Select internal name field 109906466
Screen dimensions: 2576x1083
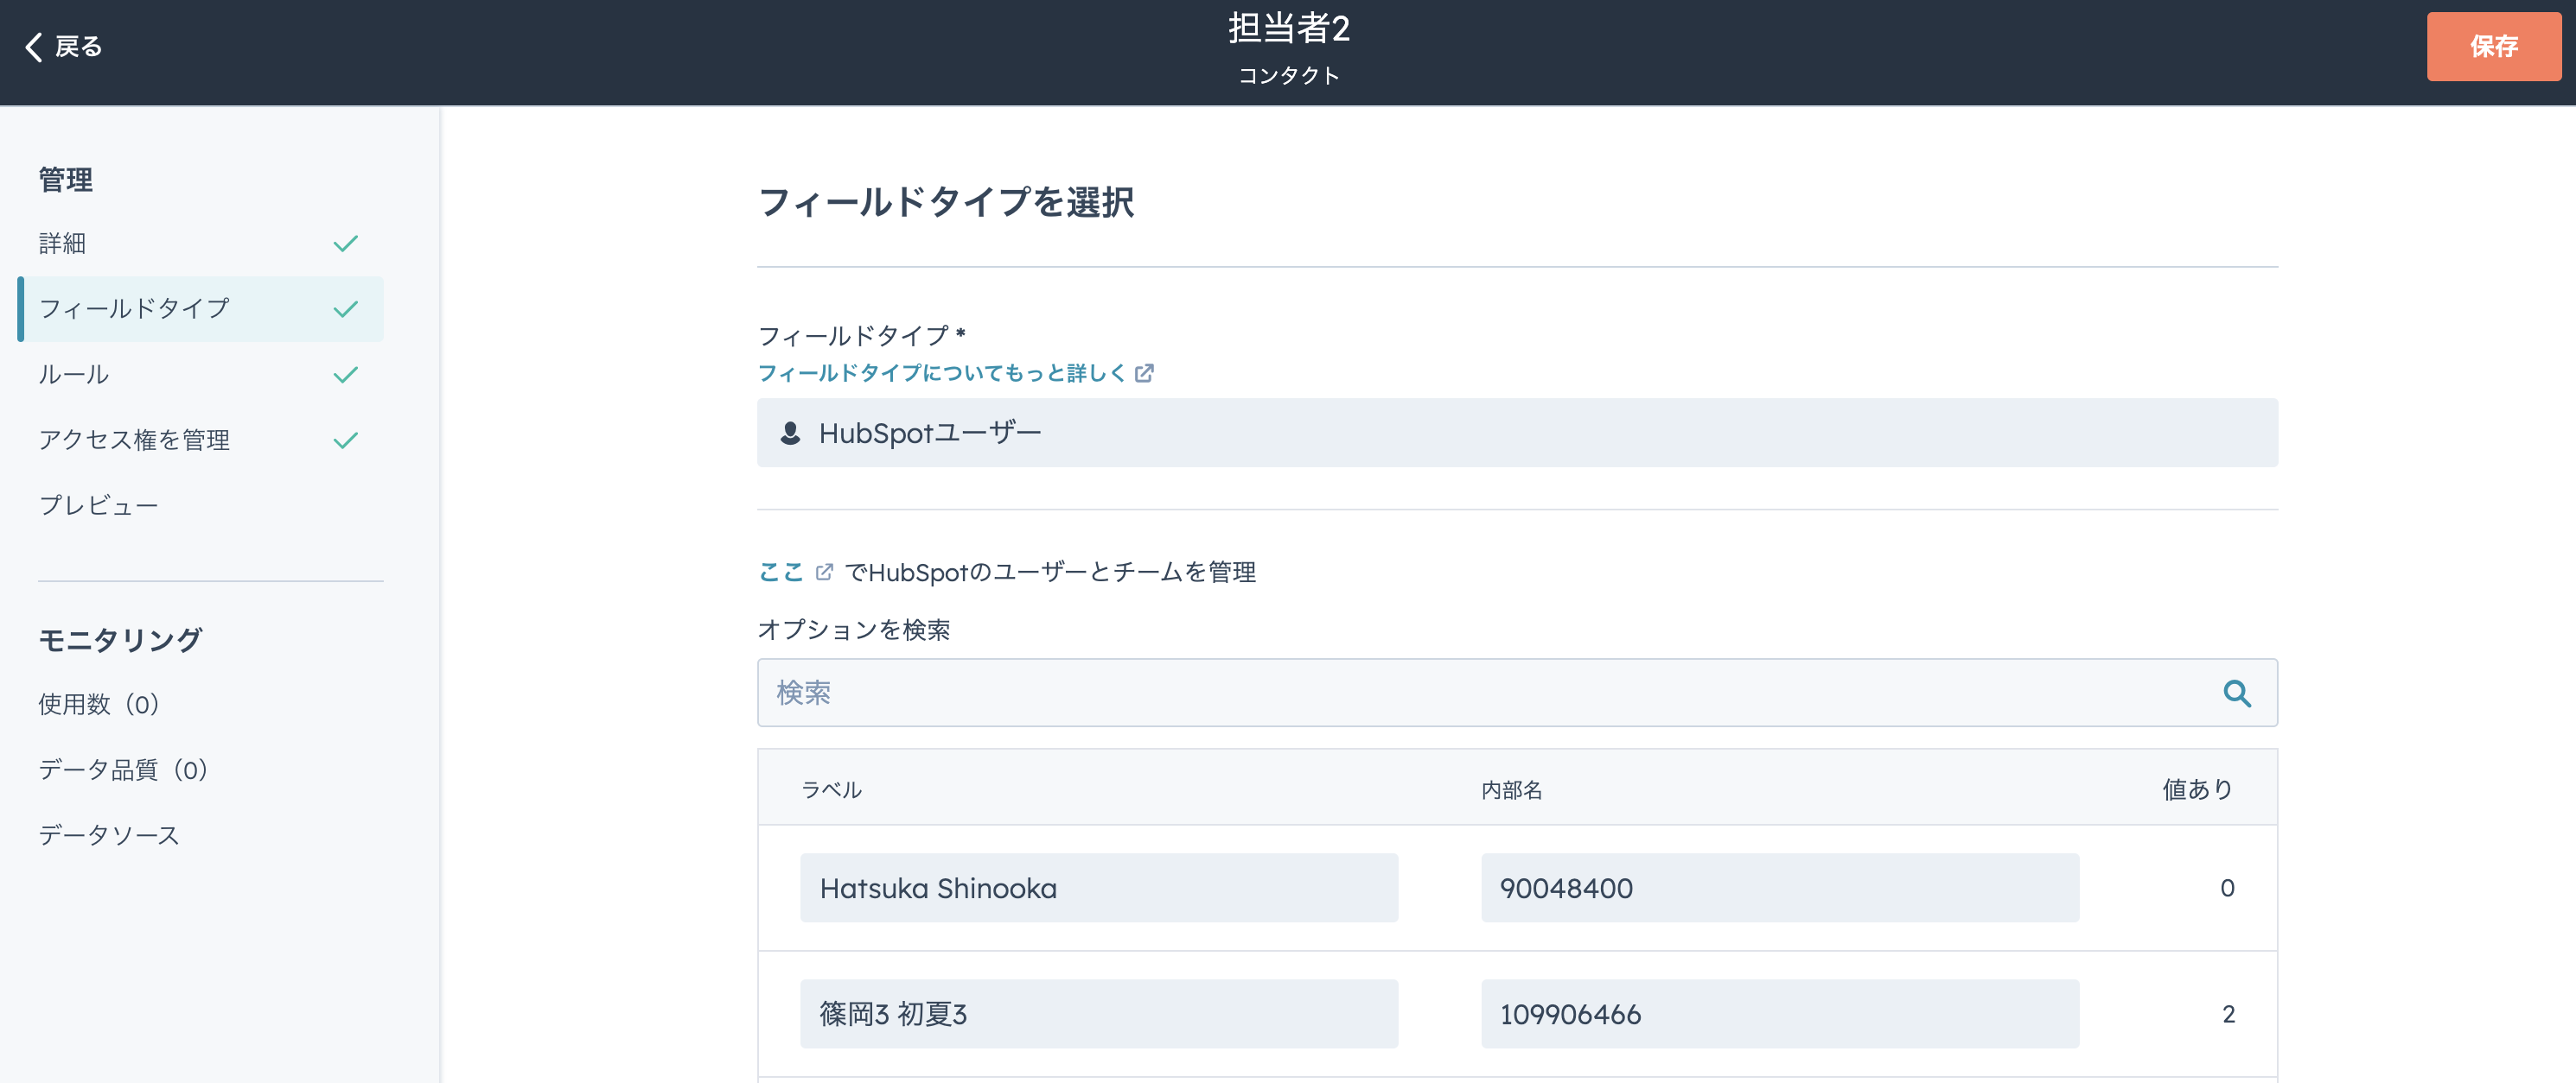pos(1780,1013)
